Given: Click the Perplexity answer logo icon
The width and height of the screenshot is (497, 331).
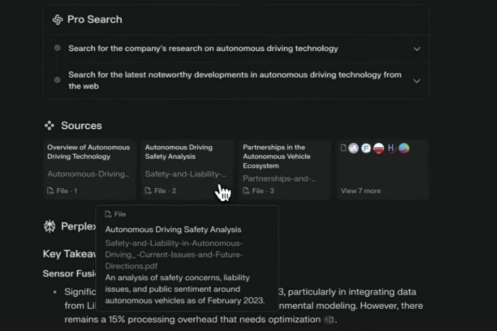Looking at the screenshot, I should 50,226.
